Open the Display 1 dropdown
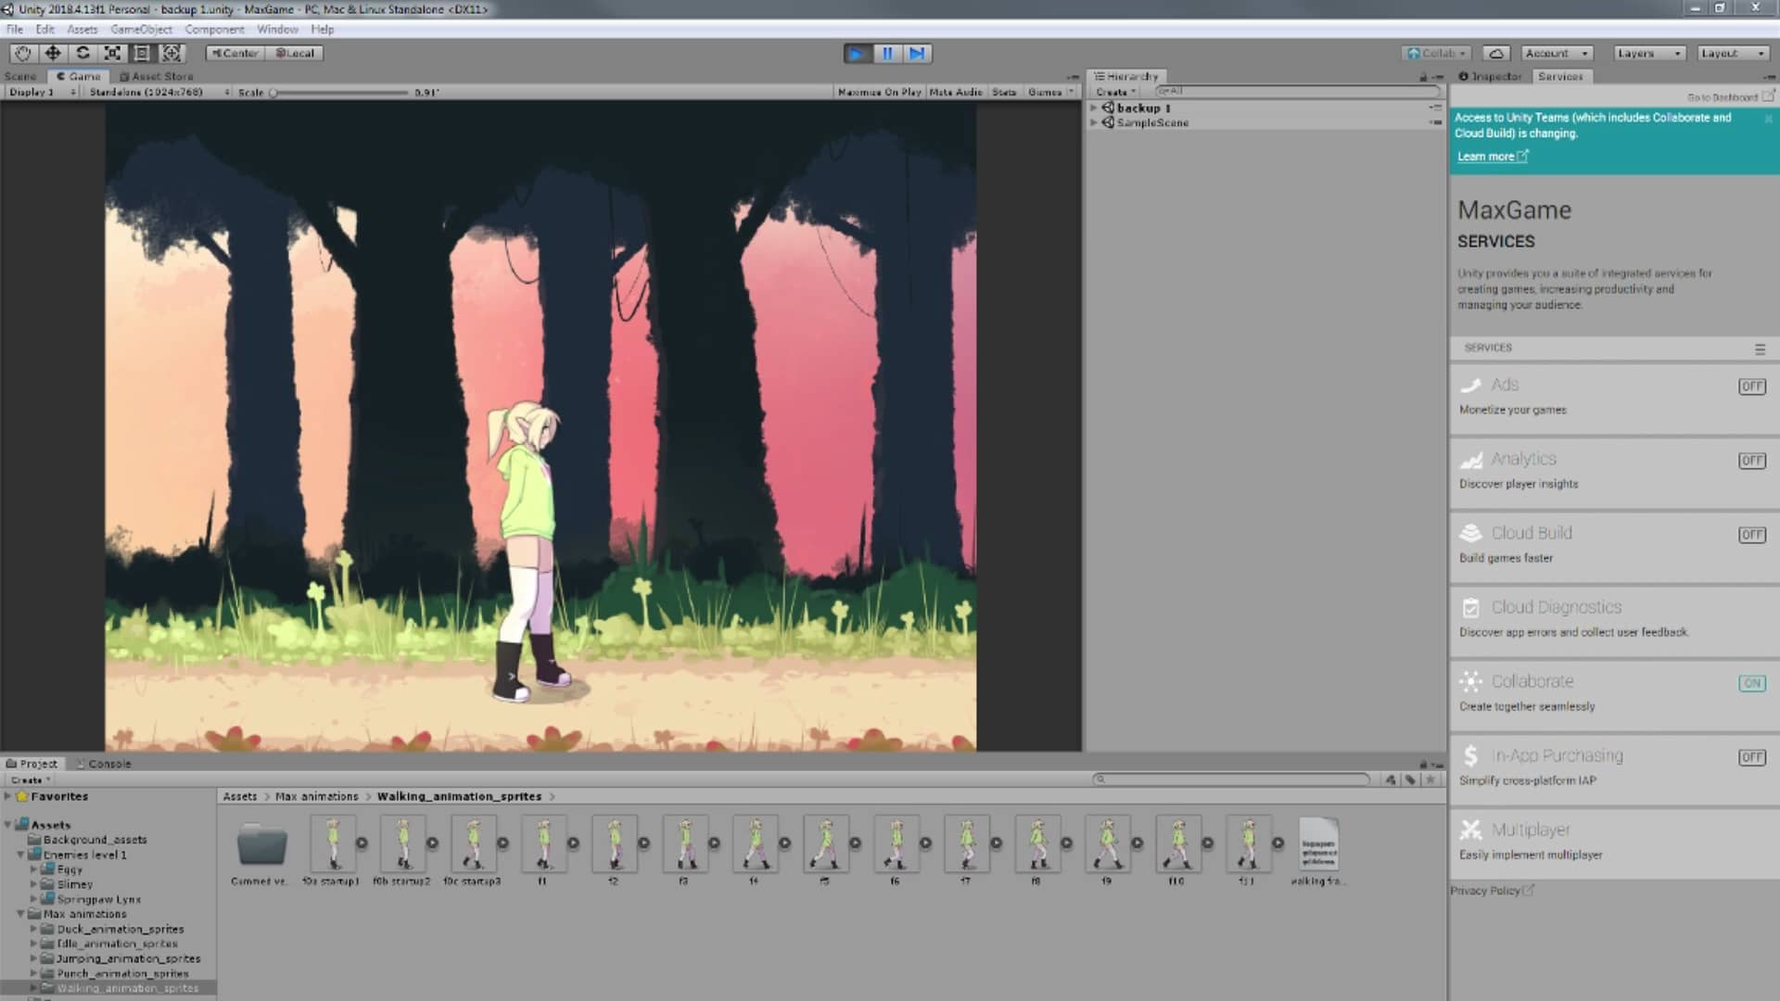The width and height of the screenshot is (1780, 1001). coord(37,92)
